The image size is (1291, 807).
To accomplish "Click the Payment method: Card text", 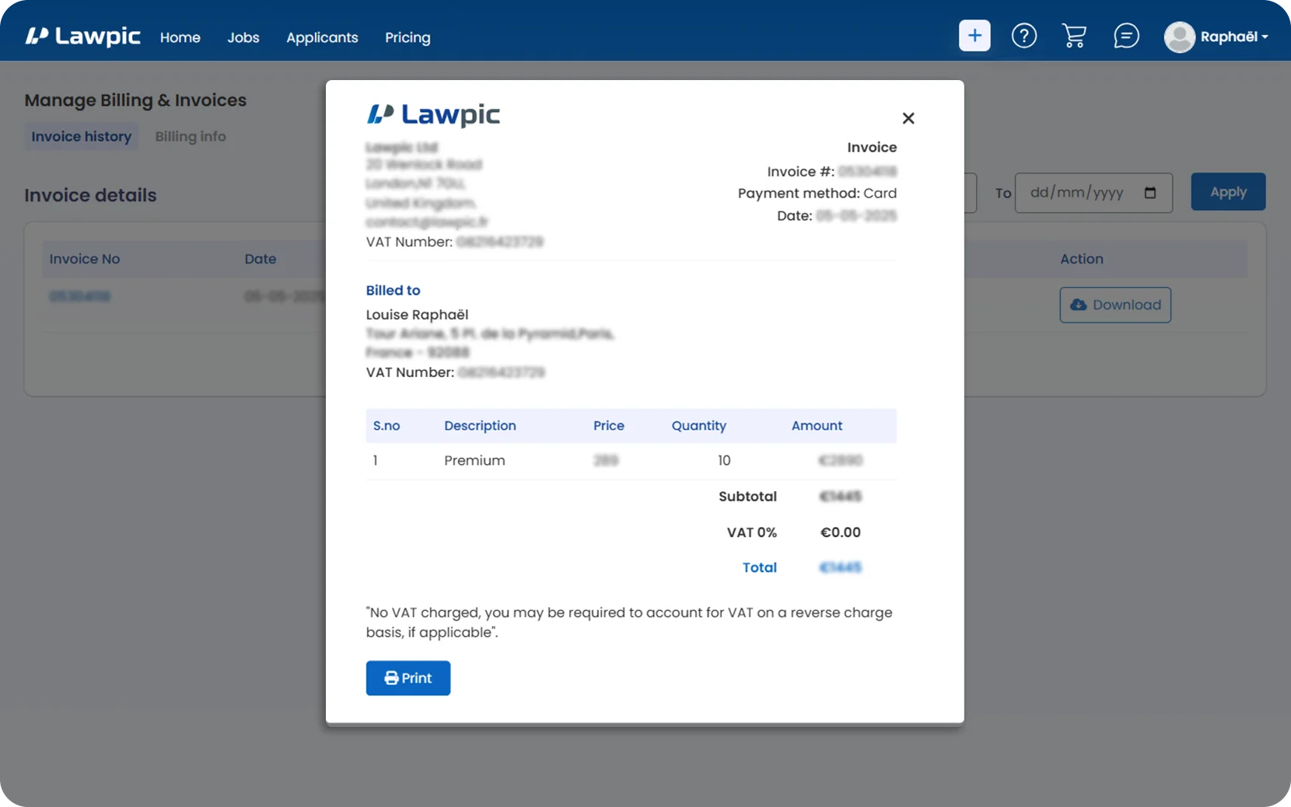I will 817,194.
